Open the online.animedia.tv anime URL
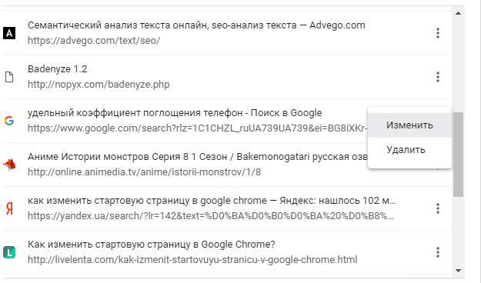Image resolution: width=481 pixels, height=283 pixels. coord(144,172)
